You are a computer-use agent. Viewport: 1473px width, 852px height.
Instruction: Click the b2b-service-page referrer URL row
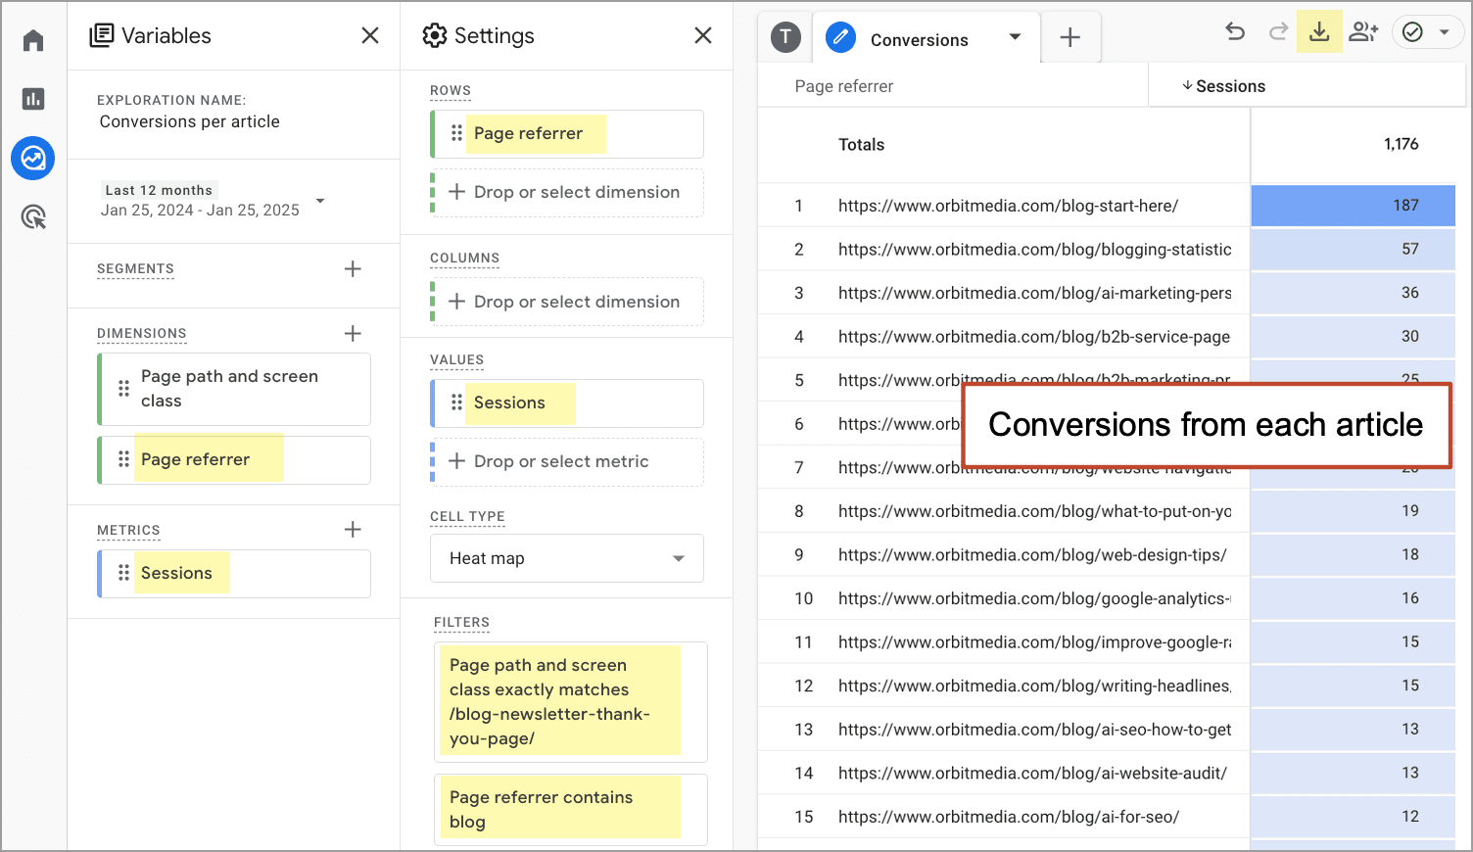(x=1034, y=337)
